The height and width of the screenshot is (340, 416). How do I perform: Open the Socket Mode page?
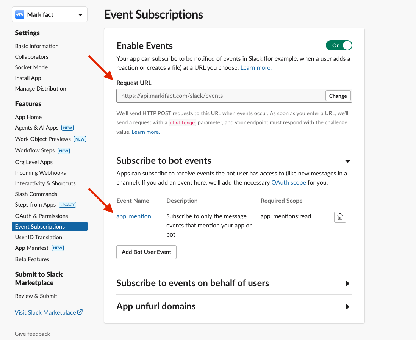point(31,67)
